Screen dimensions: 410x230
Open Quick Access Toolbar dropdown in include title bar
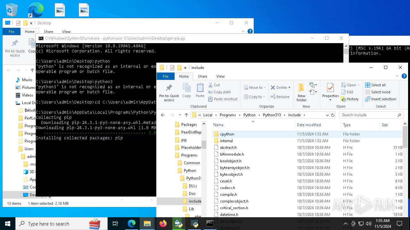coord(185,68)
